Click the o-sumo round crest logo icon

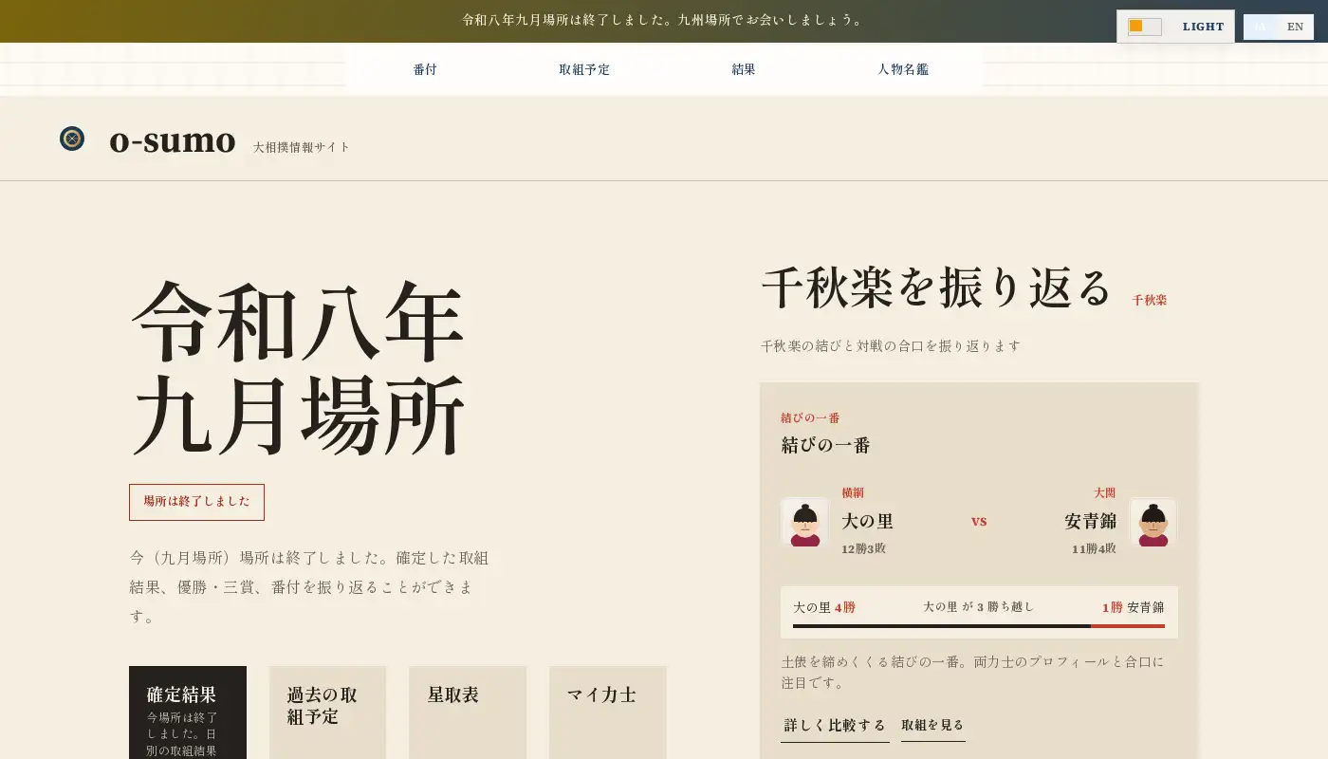click(72, 139)
